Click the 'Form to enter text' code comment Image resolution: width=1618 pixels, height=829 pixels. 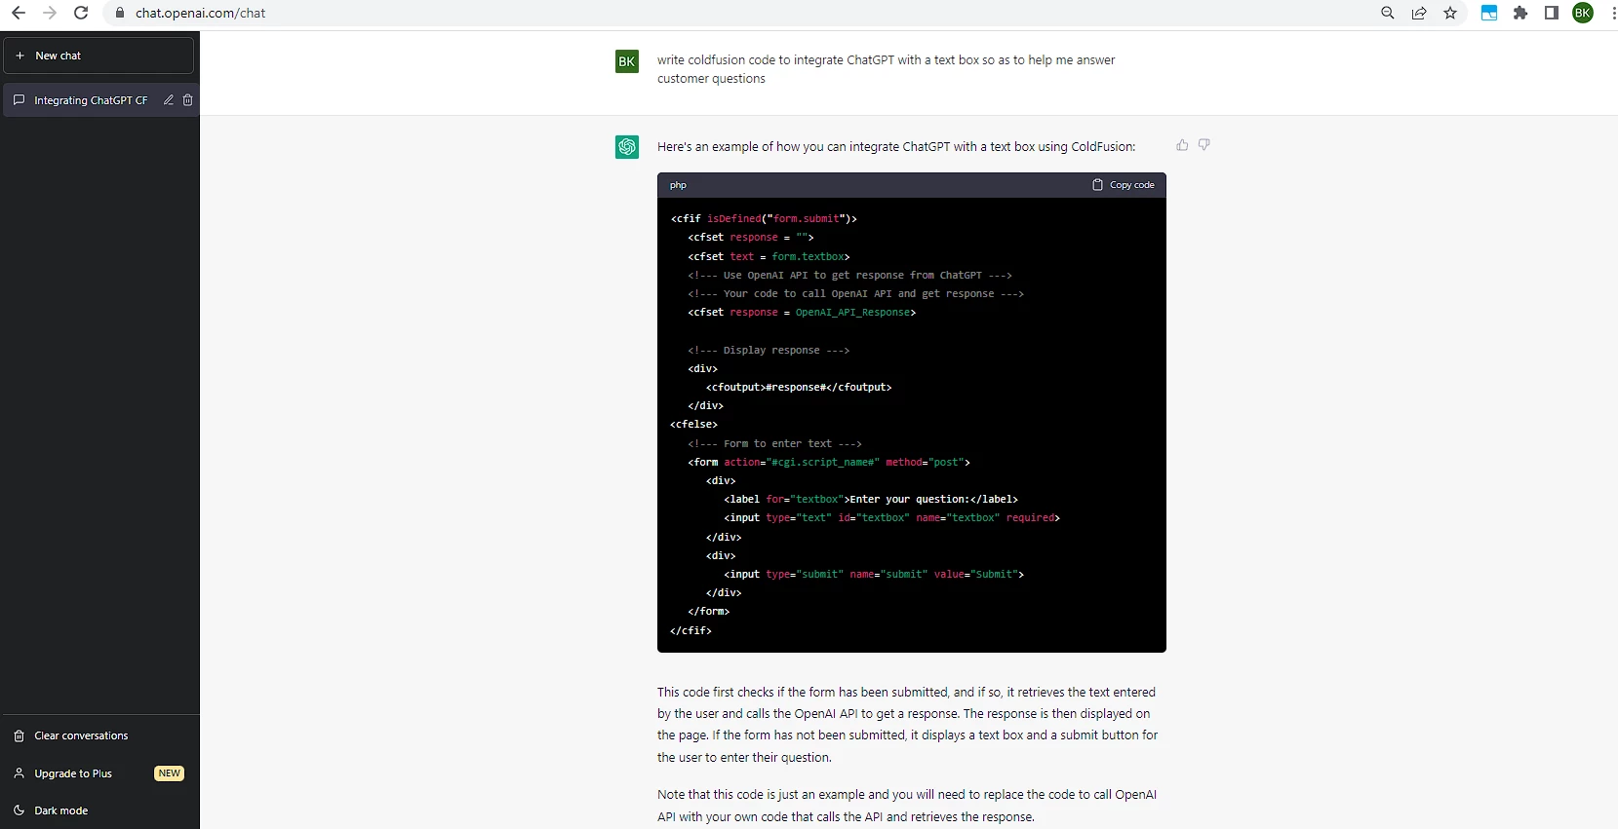click(774, 444)
